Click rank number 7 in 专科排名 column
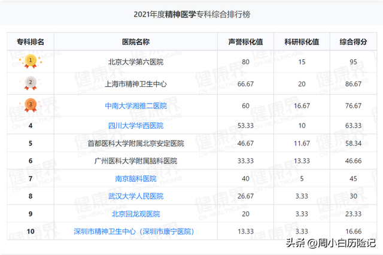 pos(31,178)
